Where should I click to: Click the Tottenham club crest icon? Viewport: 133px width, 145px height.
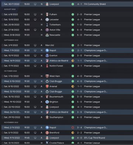tap(47, 25)
